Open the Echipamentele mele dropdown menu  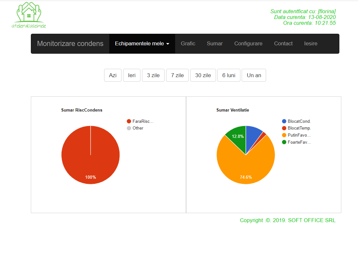coord(142,44)
